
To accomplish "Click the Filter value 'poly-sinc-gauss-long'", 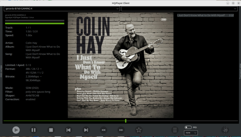I will click(38, 92).
